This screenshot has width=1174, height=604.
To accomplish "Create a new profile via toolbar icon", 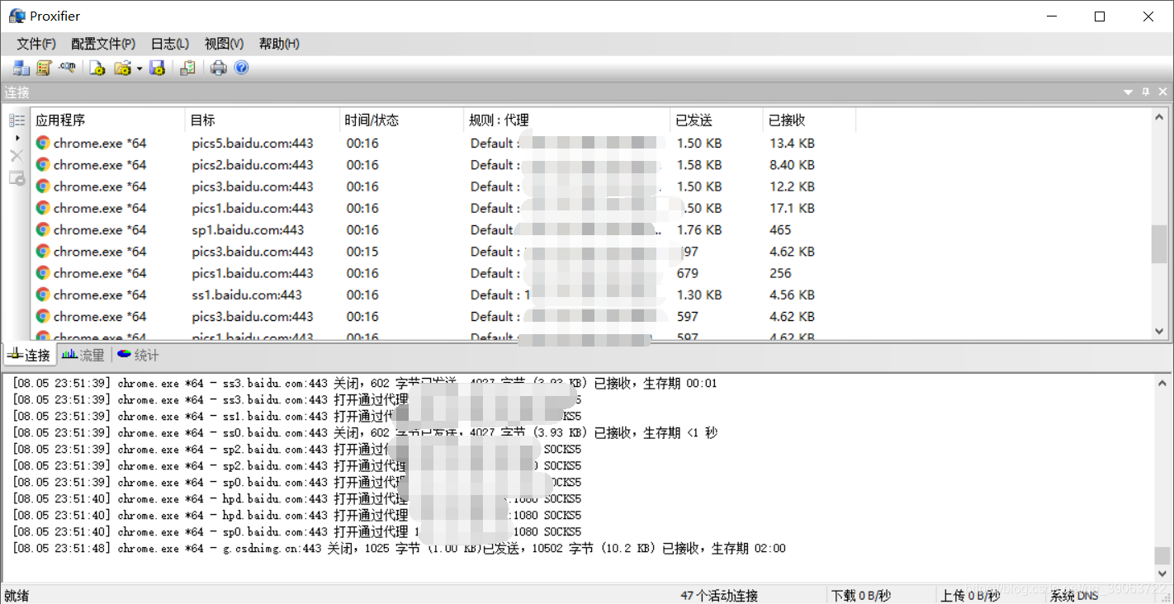I will pyautogui.click(x=97, y=68).
